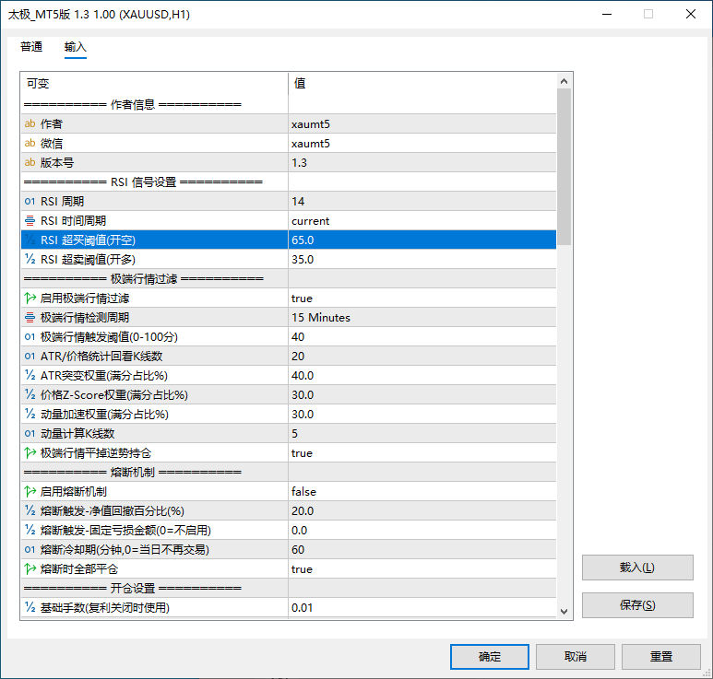Click double icon beside 价格Z-Score权重

coord(30,394)
